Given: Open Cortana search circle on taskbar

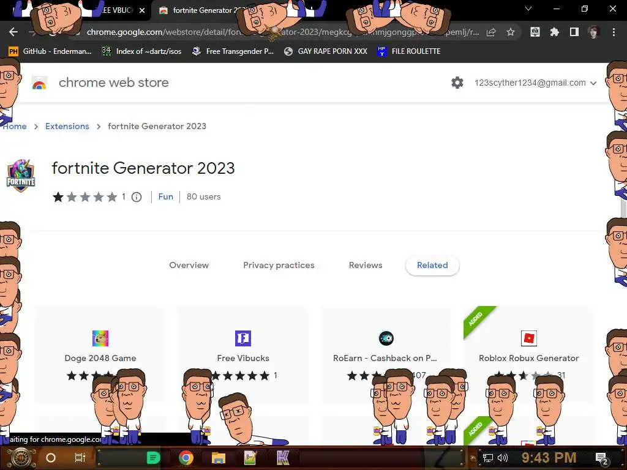Looking at the screenshot, I should (x=51, y=458).
